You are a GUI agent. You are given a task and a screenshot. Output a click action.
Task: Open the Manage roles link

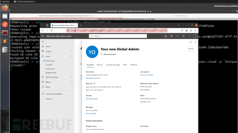(145, 102)
